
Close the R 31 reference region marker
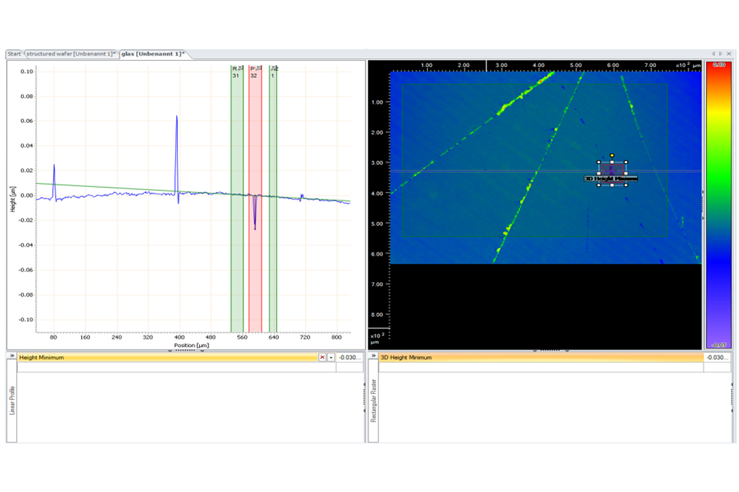tap(240, 68)
